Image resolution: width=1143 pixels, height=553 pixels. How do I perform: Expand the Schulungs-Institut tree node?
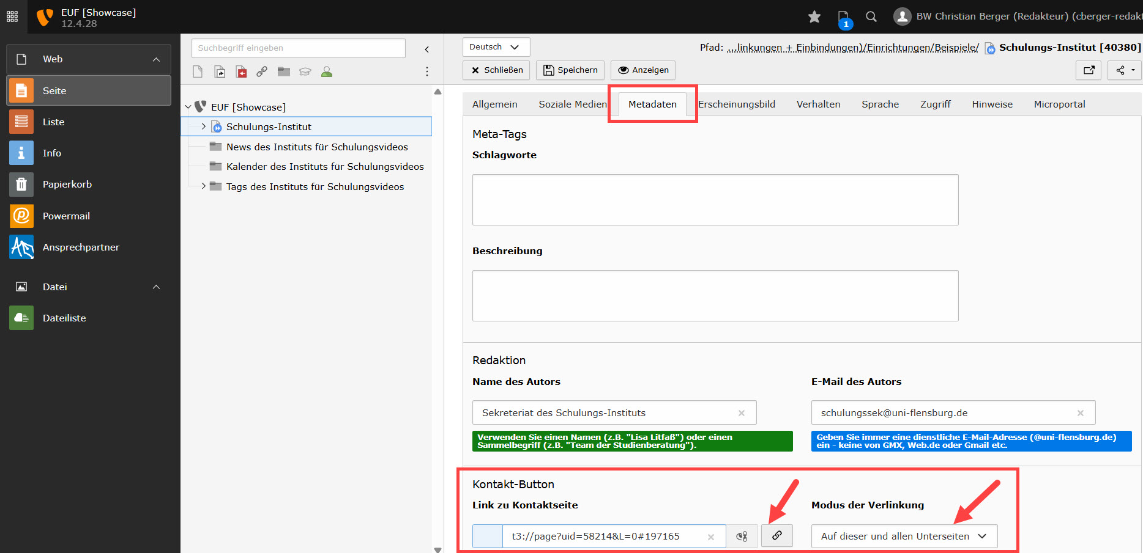tap(204, 126)
